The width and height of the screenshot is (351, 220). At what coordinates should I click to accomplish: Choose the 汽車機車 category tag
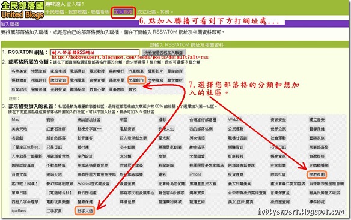[x=136, y=71]
